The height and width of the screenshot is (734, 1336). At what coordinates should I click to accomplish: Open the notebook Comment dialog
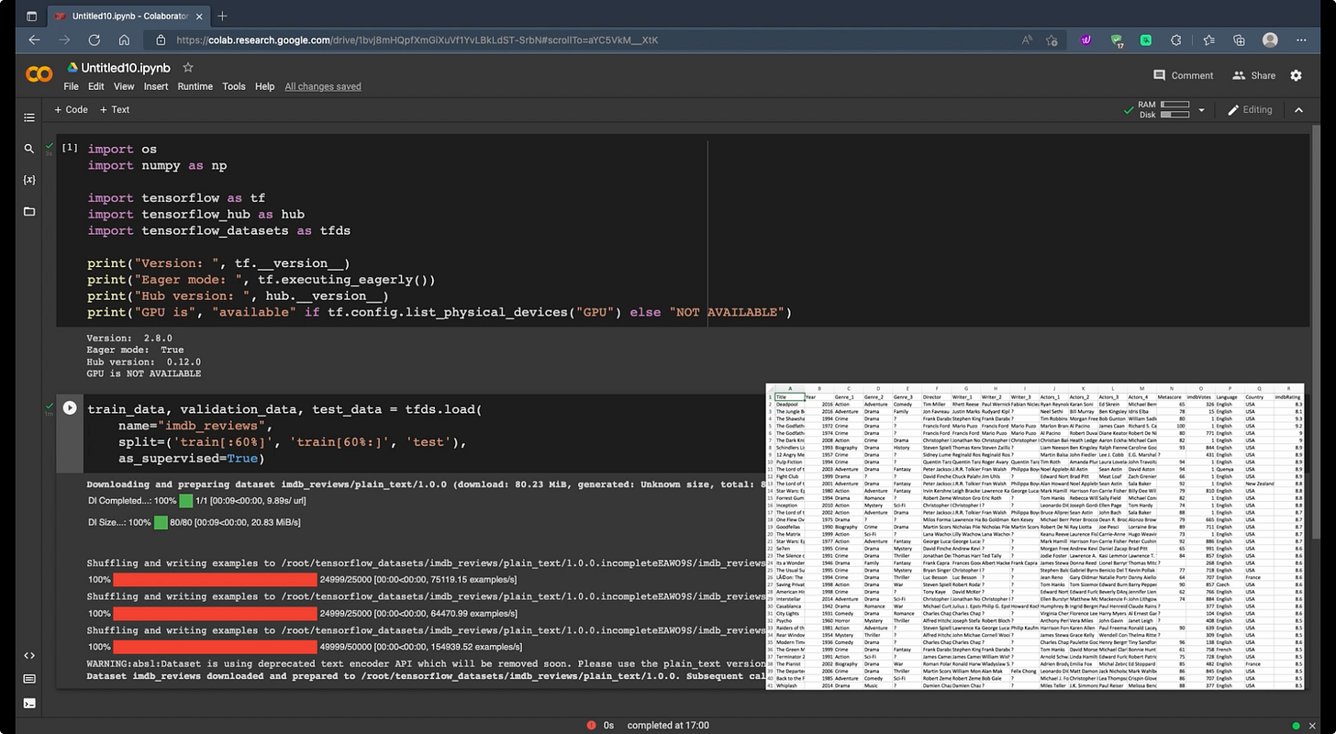coord(1183,75)
